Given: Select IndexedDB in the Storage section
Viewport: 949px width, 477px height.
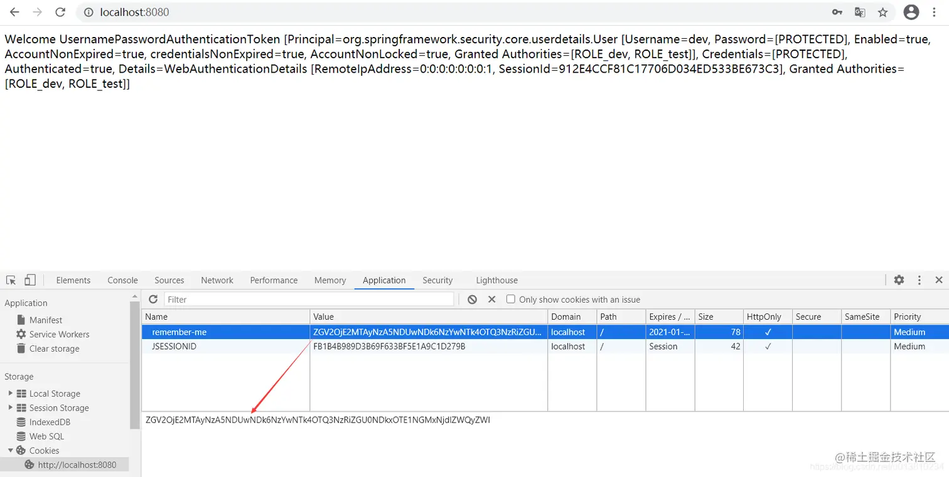Looking at the screenshot, I should point(50,422).
